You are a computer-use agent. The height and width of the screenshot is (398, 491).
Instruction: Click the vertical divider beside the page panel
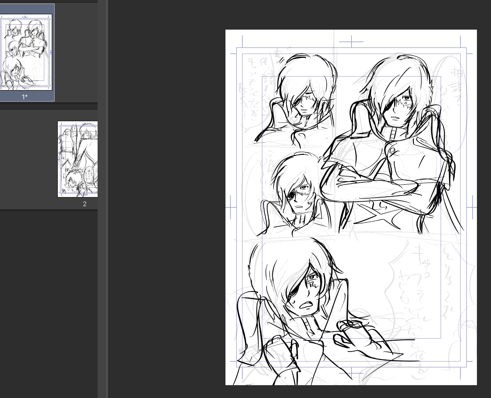point(106,199)
